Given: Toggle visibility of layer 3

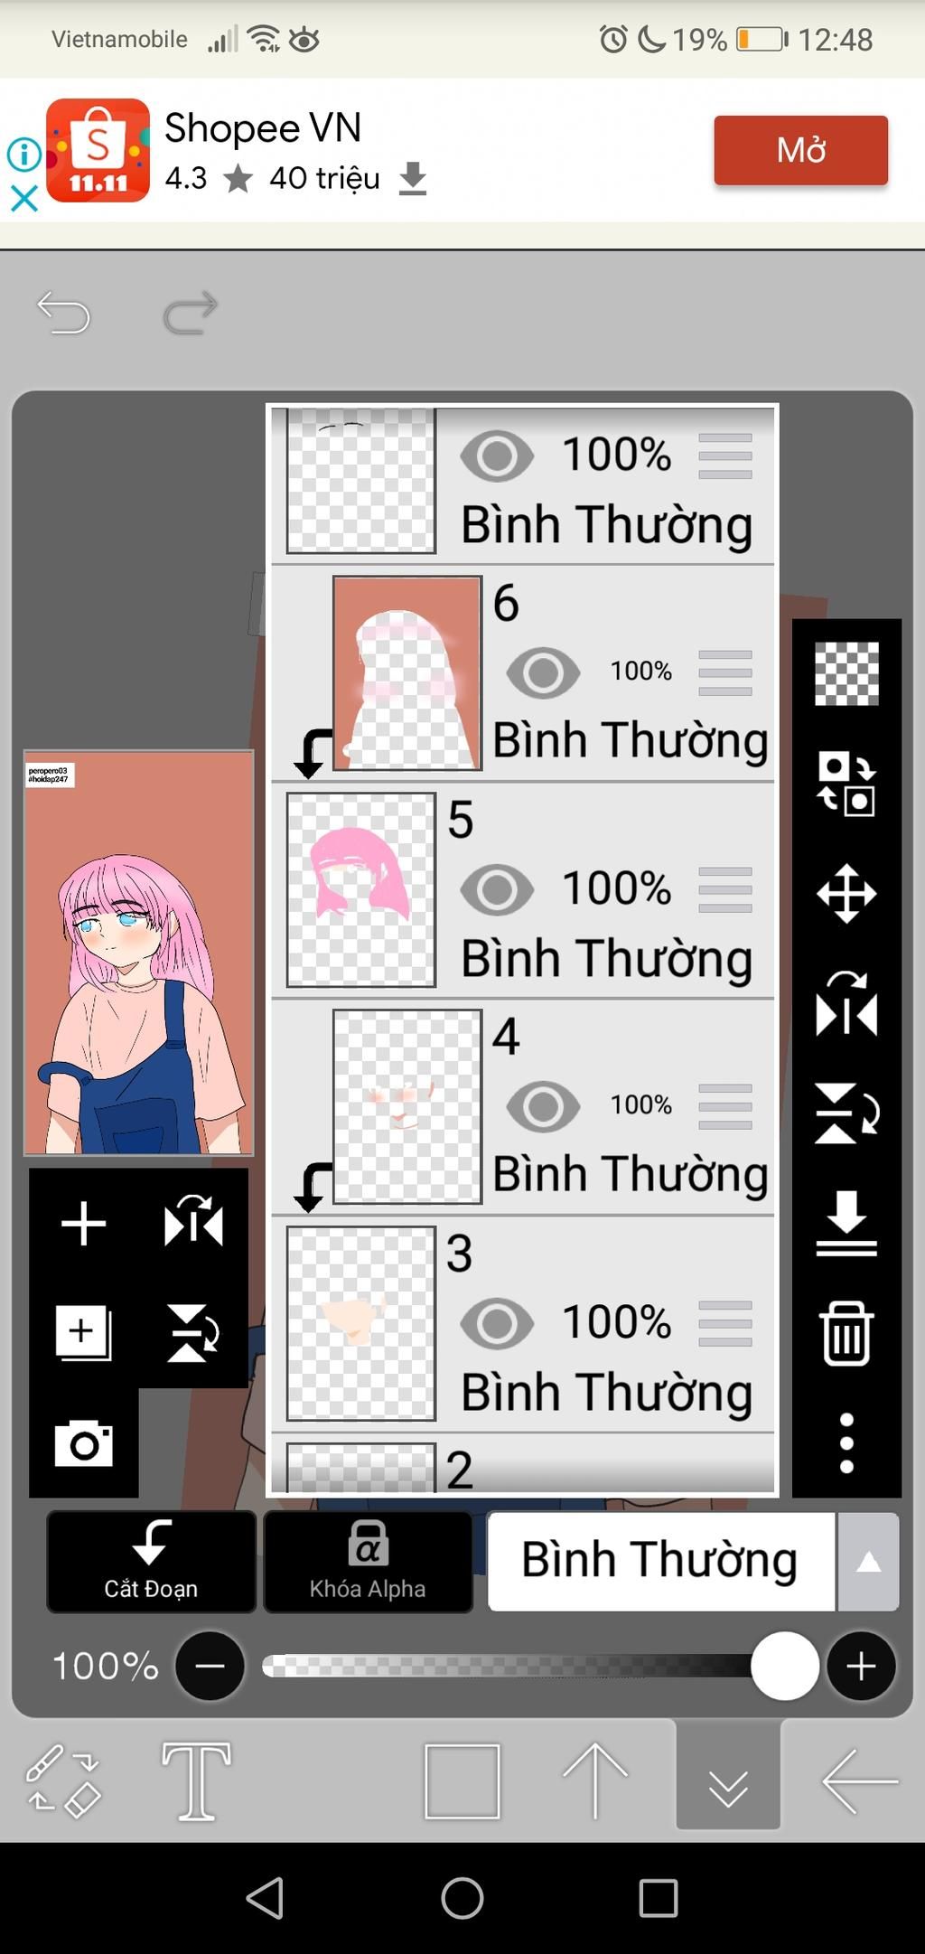Looking at the screenshot, I should coord(497,1323).
